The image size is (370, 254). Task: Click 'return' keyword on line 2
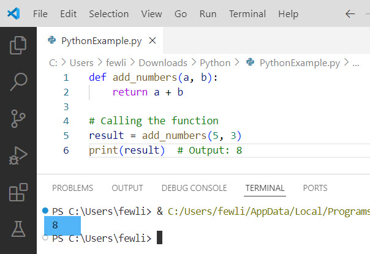(130, 92)
